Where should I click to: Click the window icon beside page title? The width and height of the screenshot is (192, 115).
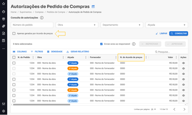pyautogui.click(x=93, y=6)
